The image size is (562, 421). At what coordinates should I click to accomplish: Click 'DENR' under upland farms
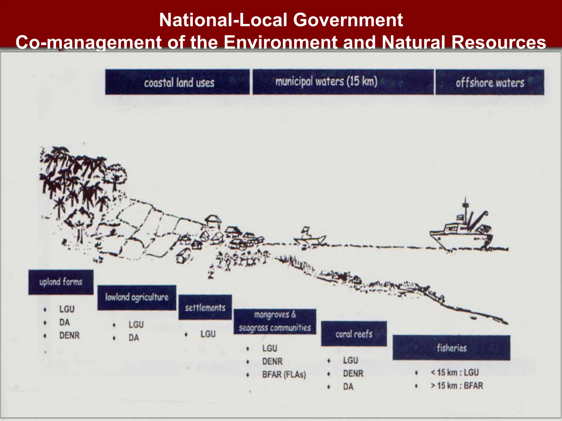click(x=69, y=335)
